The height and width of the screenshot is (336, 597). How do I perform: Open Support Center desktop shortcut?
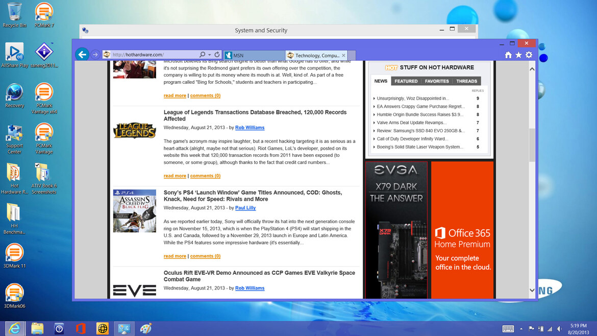(x=14, y=139)
